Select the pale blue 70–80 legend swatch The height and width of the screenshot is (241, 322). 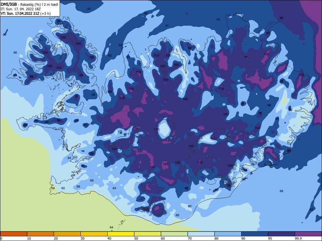click(201, 234)
